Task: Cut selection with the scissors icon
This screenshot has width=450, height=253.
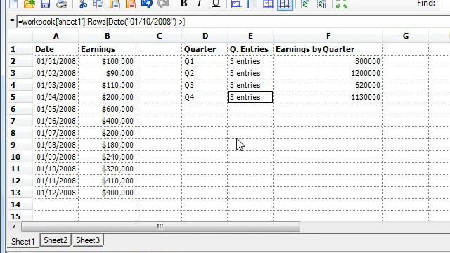Action: (x=83, y=4)
